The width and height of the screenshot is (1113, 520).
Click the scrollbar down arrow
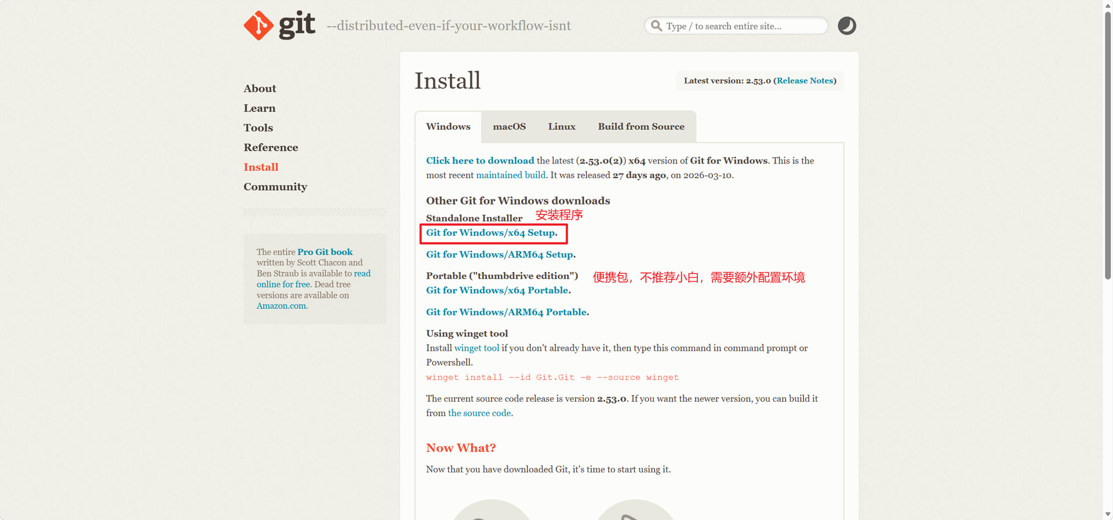[x=1108, y=514]
